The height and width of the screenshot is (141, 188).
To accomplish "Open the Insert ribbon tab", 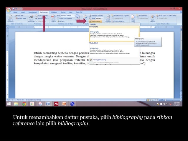I will pos(23,12).
